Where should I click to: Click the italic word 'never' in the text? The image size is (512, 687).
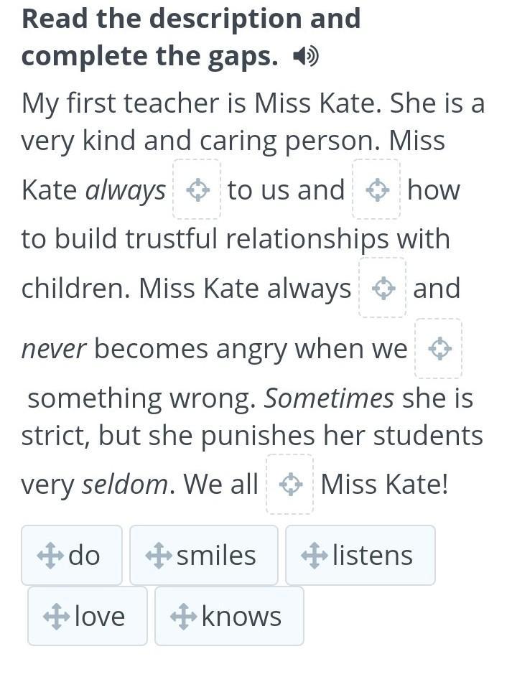(x=54, y=350)
